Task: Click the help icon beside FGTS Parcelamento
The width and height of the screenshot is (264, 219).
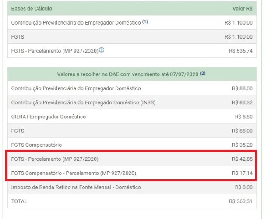Action: (102, 50)
